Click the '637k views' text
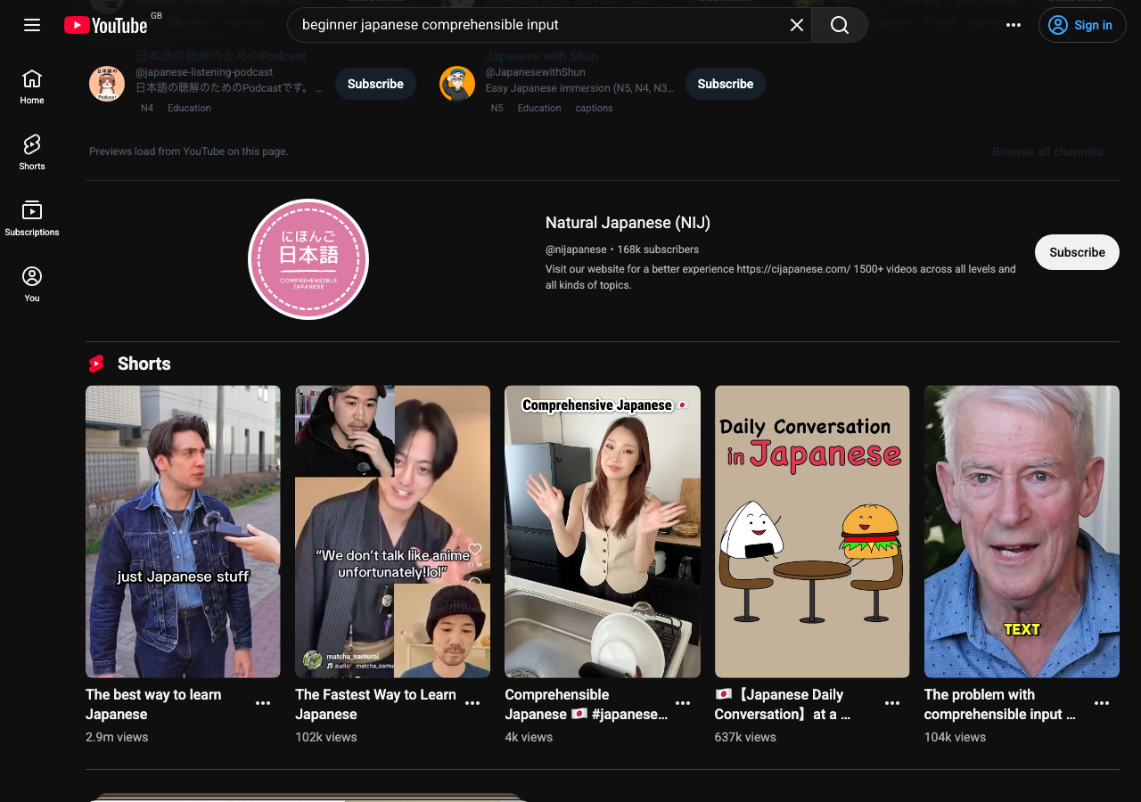The image size is (1141, 802). point(745,737)
